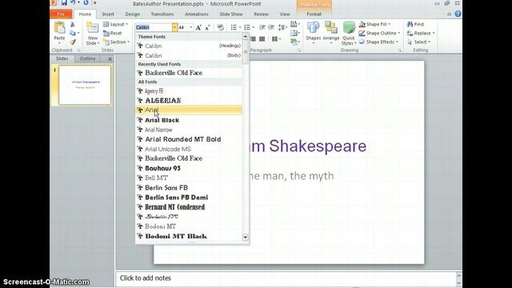
Task: Open the Select dropdown
Action: tap(418, 42)
